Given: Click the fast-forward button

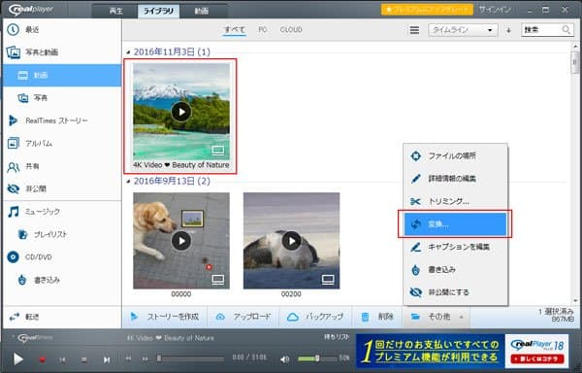Looking at the screenshot, I should pyautogui.click(x=145, y=358).
